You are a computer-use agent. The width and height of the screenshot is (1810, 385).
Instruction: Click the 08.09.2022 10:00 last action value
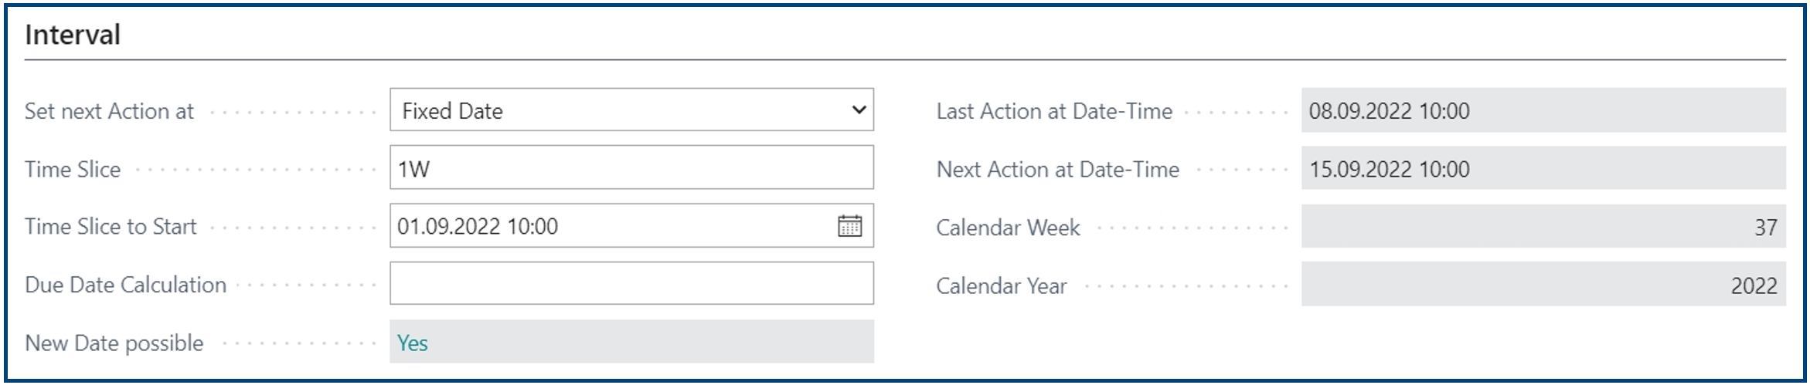click(x=1389, y=111)
